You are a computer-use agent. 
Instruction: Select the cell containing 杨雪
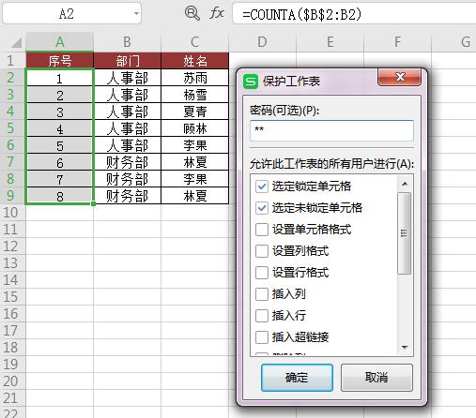195,95
